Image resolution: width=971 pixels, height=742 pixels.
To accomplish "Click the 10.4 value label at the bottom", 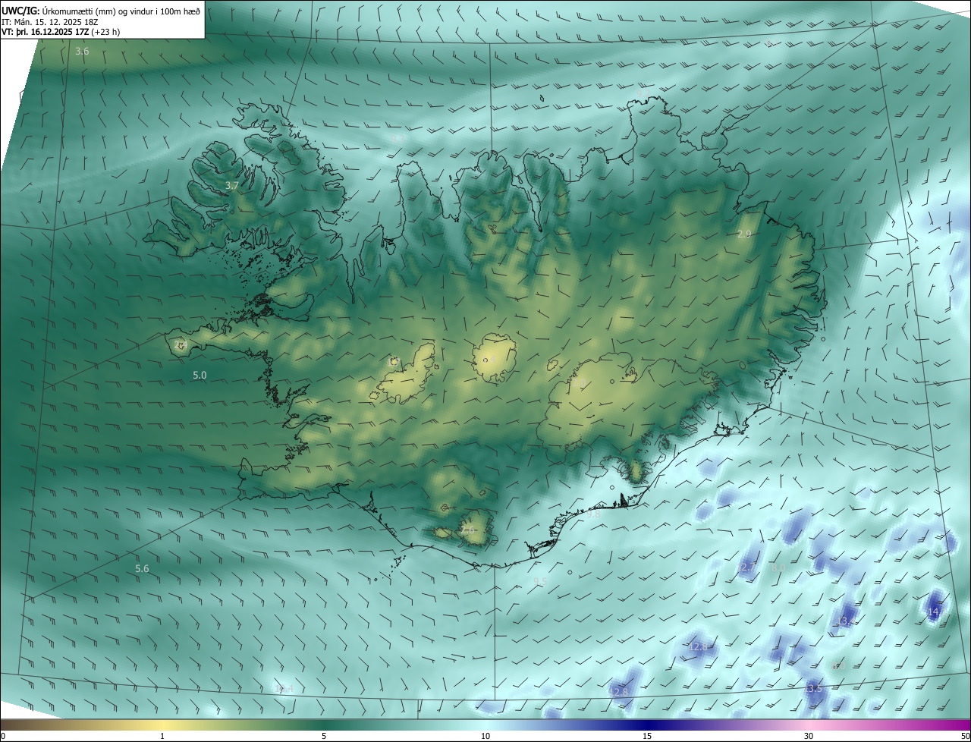I will click(x=284, y=689).
